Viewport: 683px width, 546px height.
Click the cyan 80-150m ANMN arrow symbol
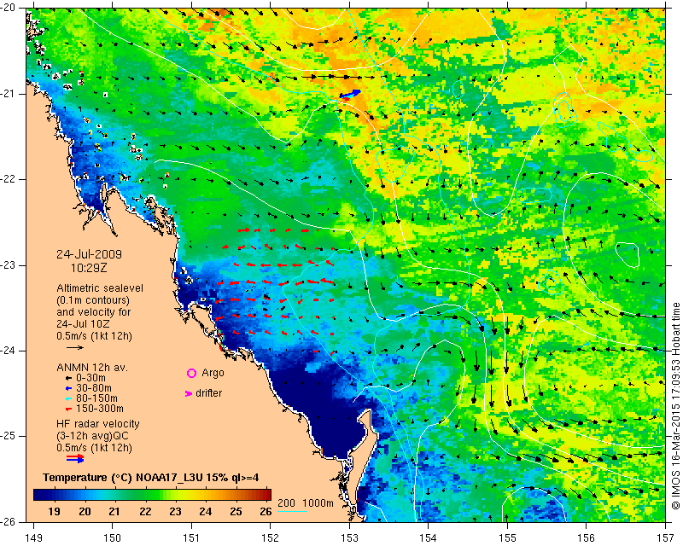coord(68,398)
